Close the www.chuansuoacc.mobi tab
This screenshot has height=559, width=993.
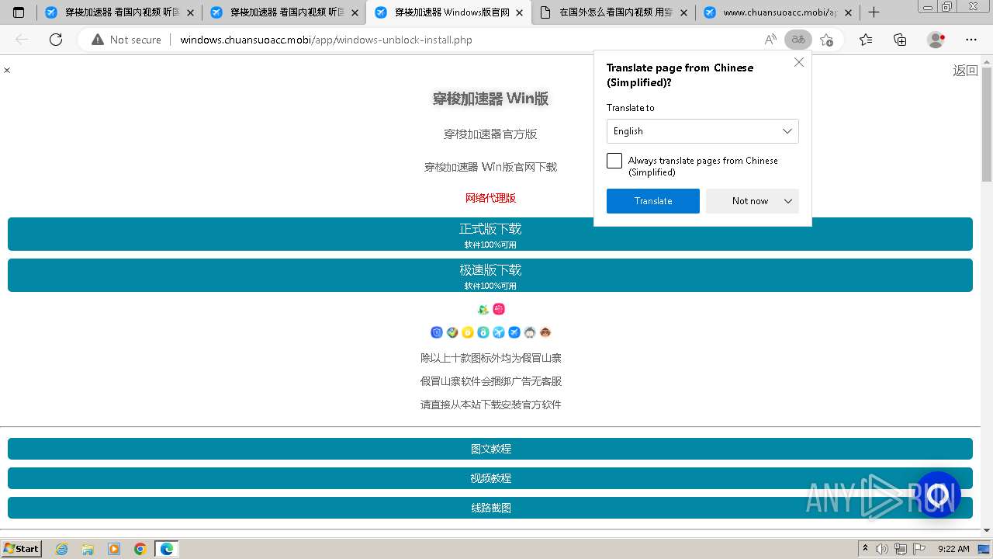pos(848,12)
